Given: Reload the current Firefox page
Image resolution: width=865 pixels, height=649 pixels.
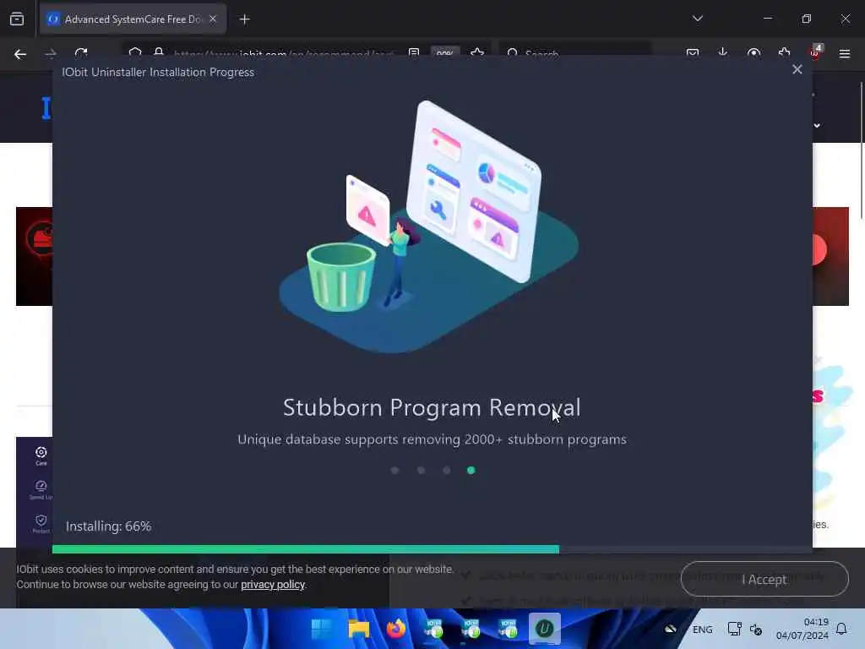Looking at the screenshot, I should point(81,53).
